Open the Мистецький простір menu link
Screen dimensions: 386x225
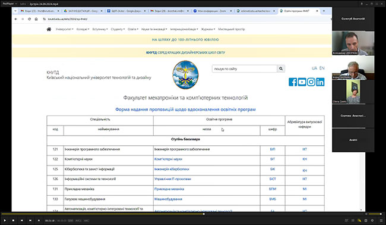pyautogui.click(x=232, y=29)
